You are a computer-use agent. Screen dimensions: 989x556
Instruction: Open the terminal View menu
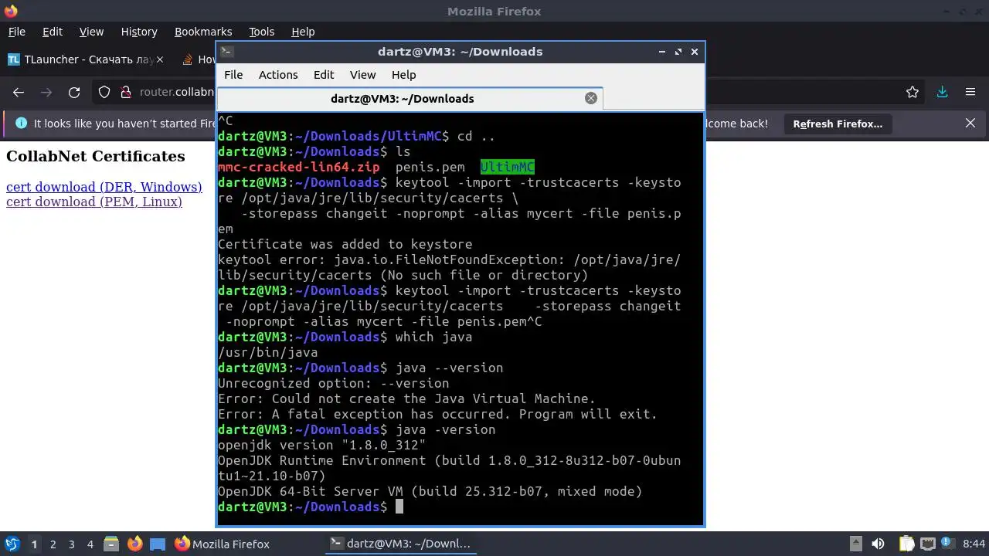click(362, 75)
